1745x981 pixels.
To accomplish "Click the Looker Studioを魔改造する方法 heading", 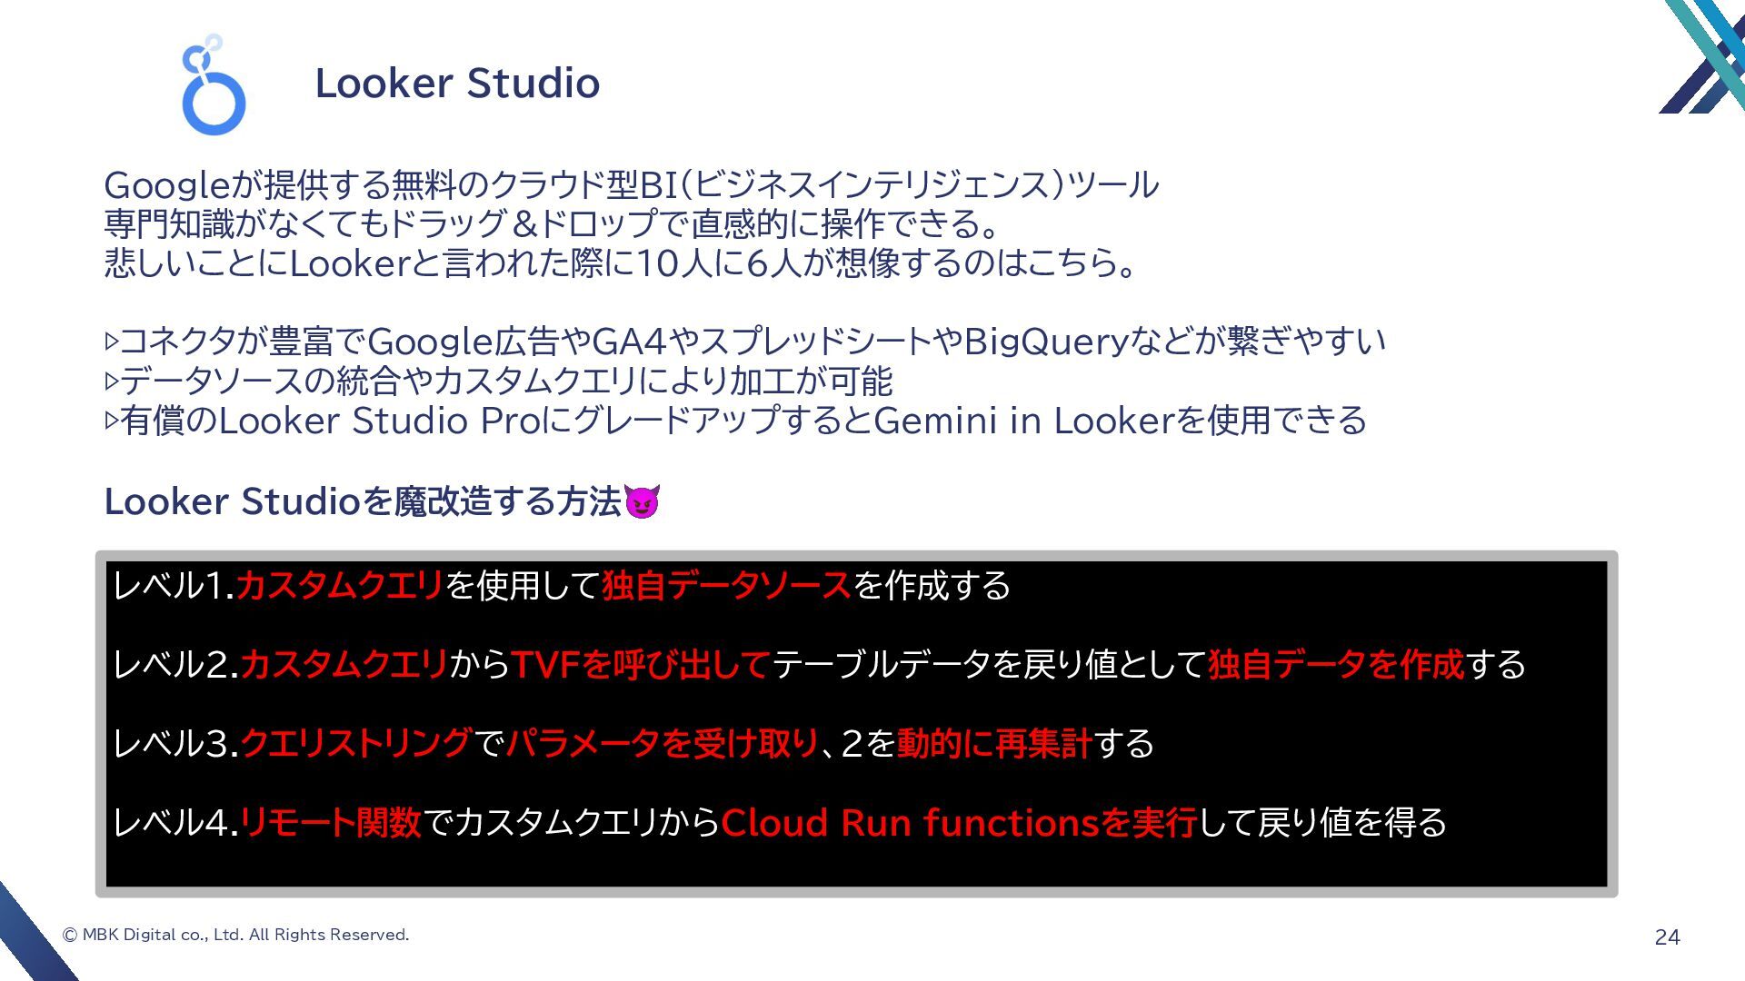I will pos(363,501).
